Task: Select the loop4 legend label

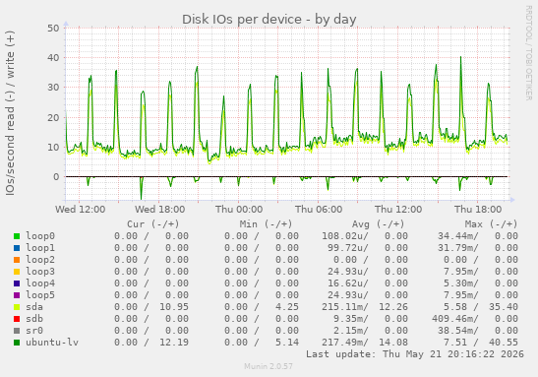Action: (40, 283)
